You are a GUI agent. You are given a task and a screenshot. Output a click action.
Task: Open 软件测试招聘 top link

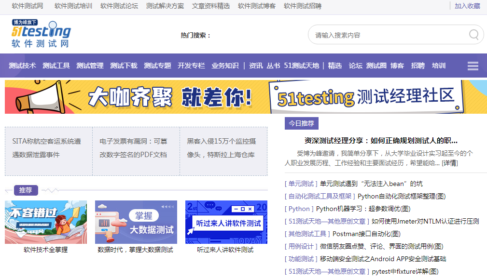point(303,6)
